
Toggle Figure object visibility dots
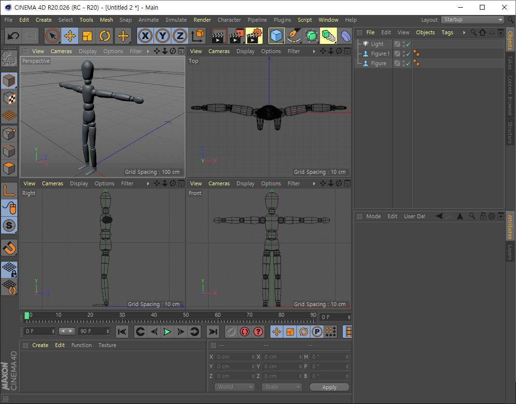[x=404, y=63]
